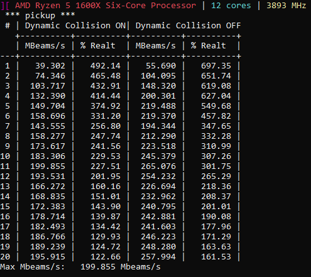Click value 651.74 in row 2
The height and width of the screenshot is (277, 311).
216,76
